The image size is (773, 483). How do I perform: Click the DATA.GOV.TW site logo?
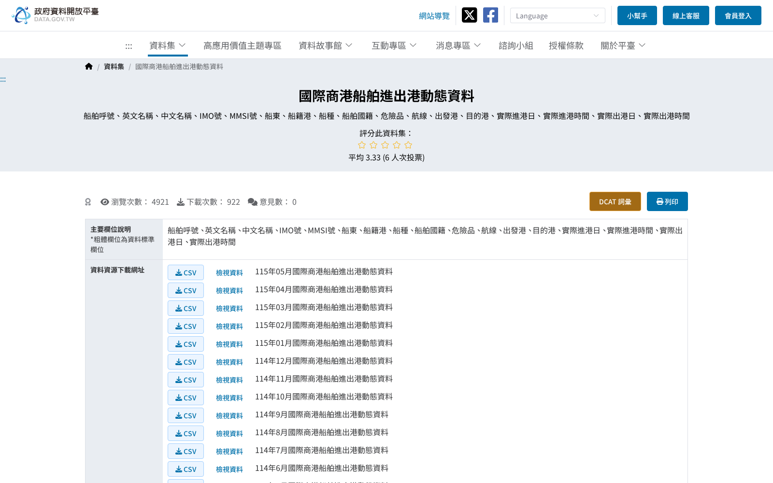[x=55, y=15]
